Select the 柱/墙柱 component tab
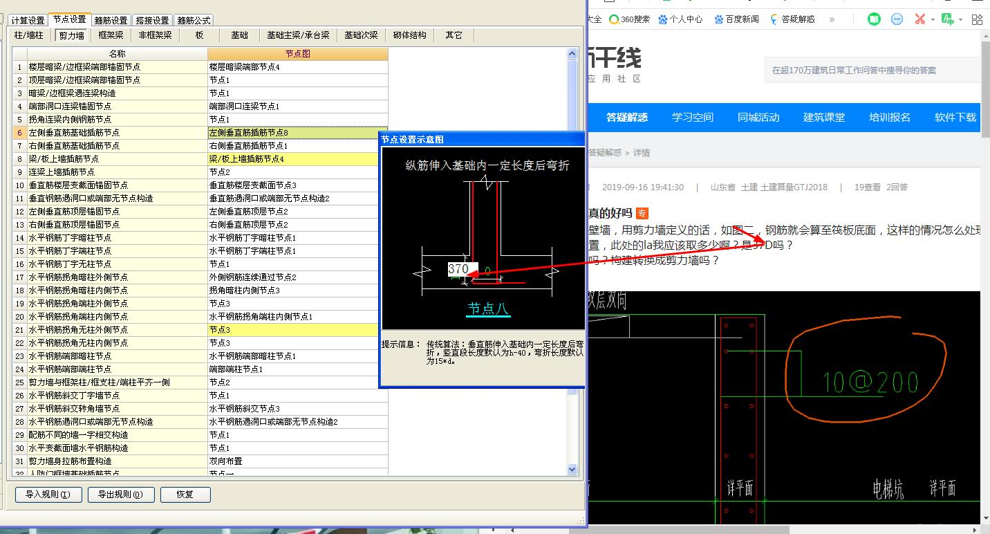The image size is (990, 534). pos(29,35)
